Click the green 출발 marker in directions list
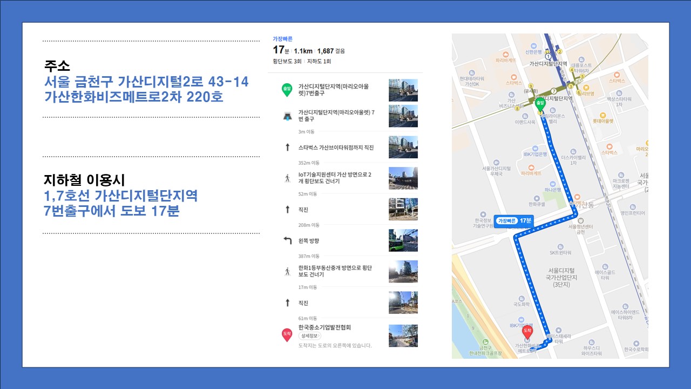This screenshot has height=389, width=691. click(287, 90)
